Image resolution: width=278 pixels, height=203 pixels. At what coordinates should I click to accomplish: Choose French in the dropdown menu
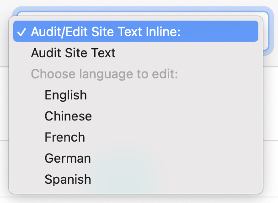[64, 137]
